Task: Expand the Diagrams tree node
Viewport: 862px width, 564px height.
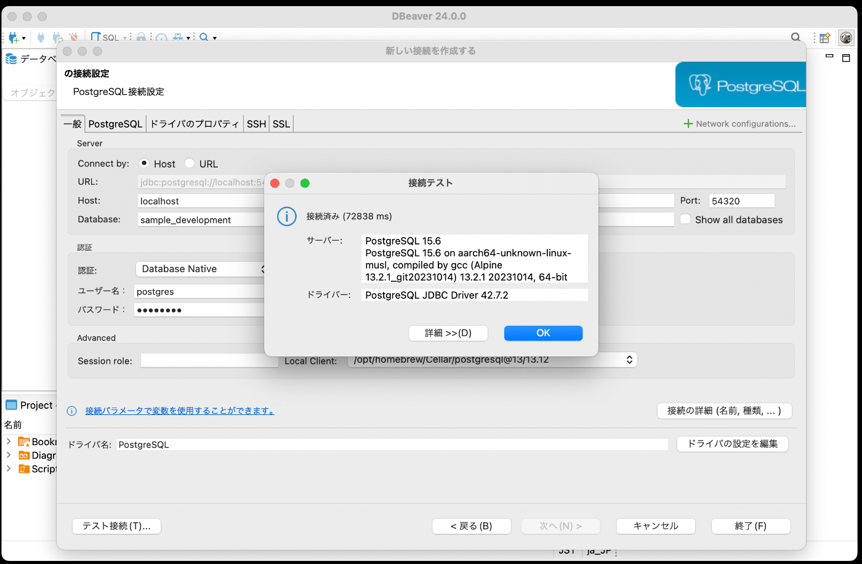Action: coord(9,455)
